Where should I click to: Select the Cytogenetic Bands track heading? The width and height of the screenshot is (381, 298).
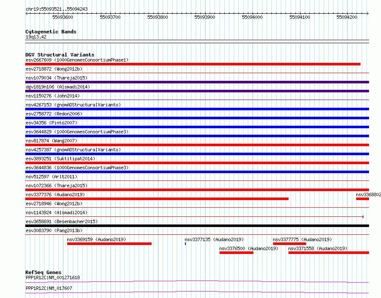[x=51, y=32]
